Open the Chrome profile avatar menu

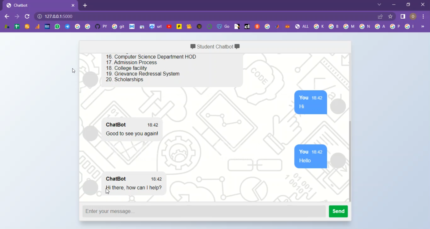pyautogui.click(x=413, y=16)
